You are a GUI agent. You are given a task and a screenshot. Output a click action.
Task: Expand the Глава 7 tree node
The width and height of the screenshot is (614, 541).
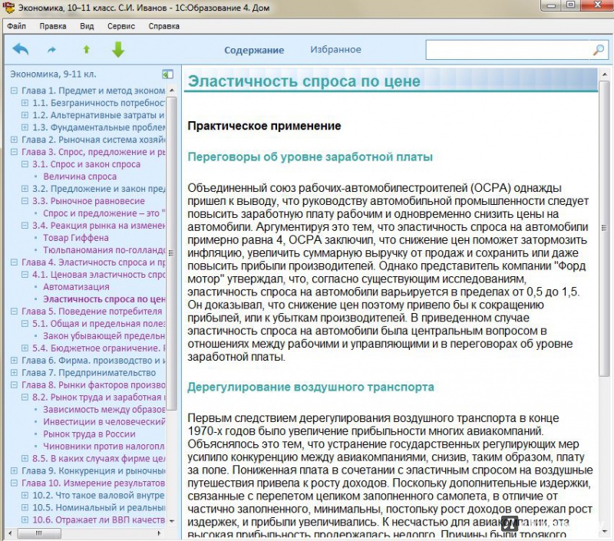point(14,373)
